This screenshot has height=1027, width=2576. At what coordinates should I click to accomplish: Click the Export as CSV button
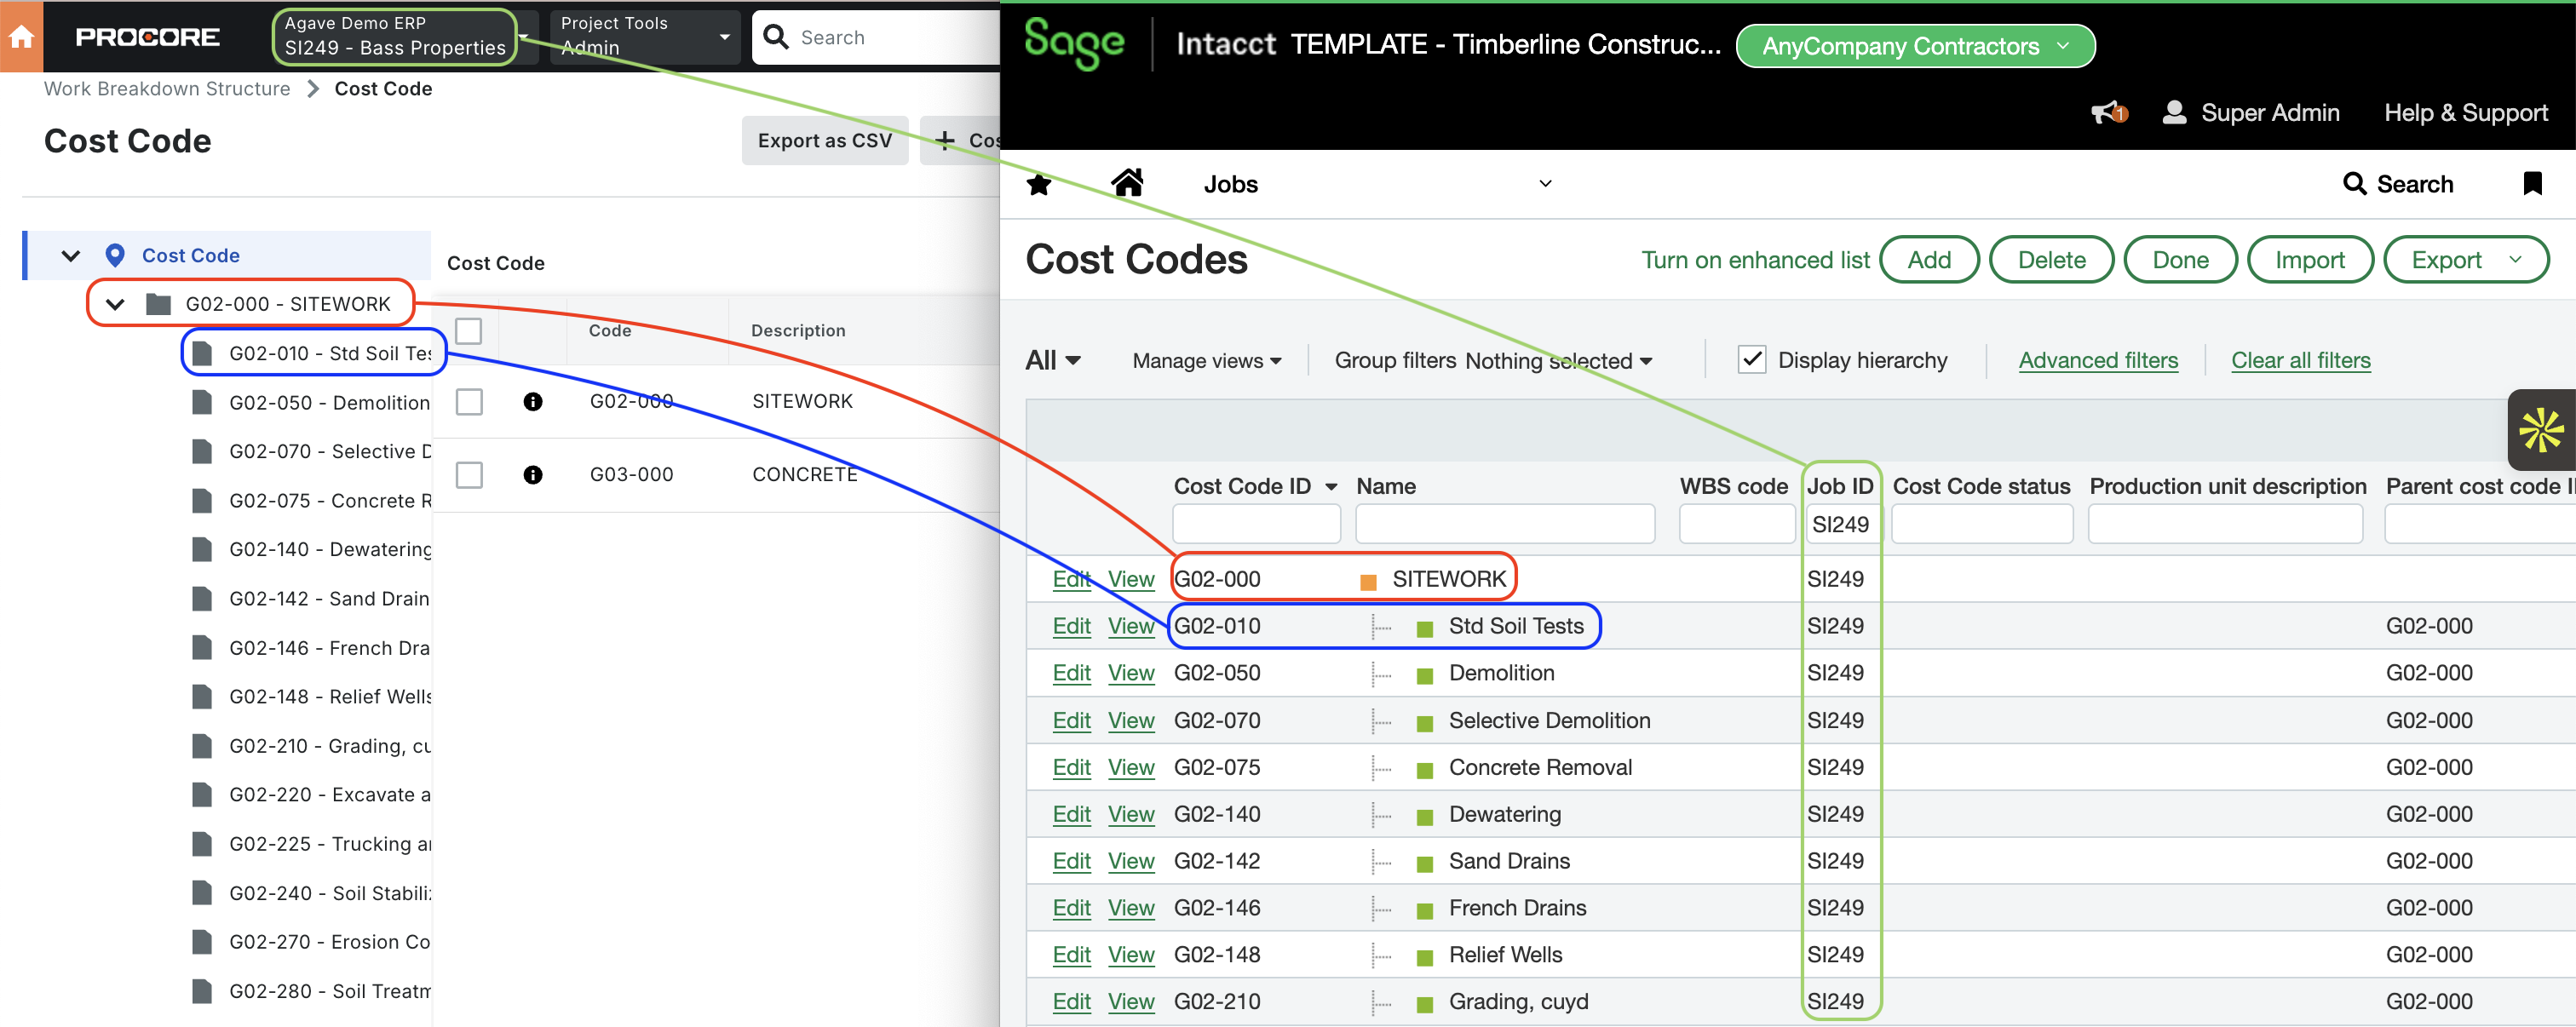825,140
